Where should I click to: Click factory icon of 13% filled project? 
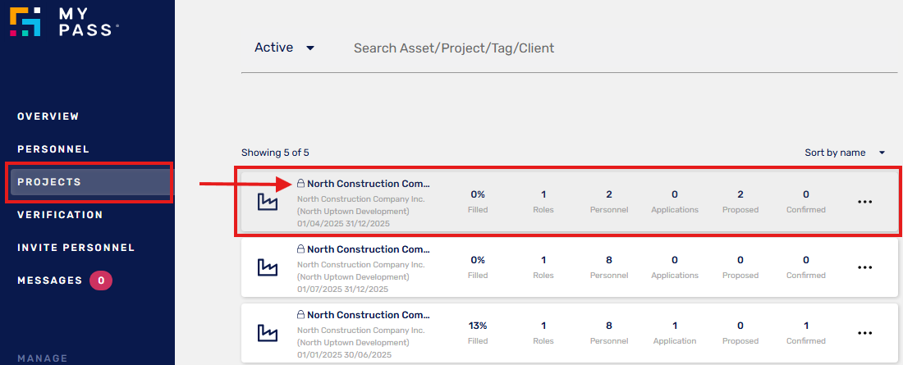268,332
